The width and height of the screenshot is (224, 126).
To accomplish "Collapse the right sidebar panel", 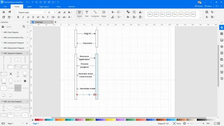I will coord(222,22).
